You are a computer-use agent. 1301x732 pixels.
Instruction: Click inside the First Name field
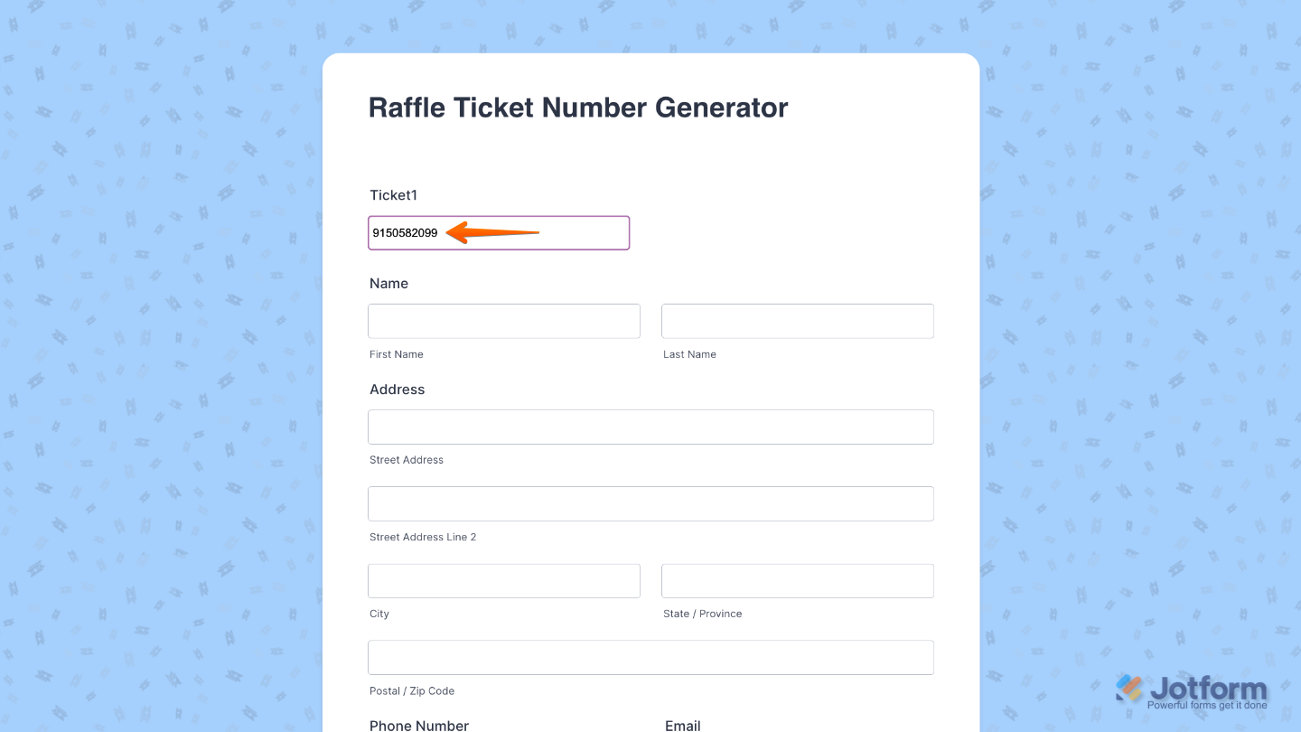coord(503,321)
